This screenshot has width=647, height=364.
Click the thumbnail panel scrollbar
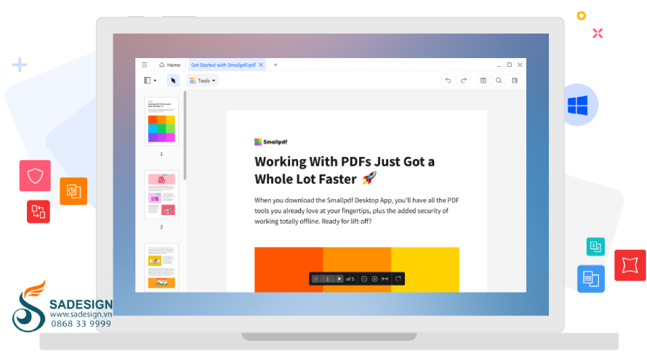point(185,136)
